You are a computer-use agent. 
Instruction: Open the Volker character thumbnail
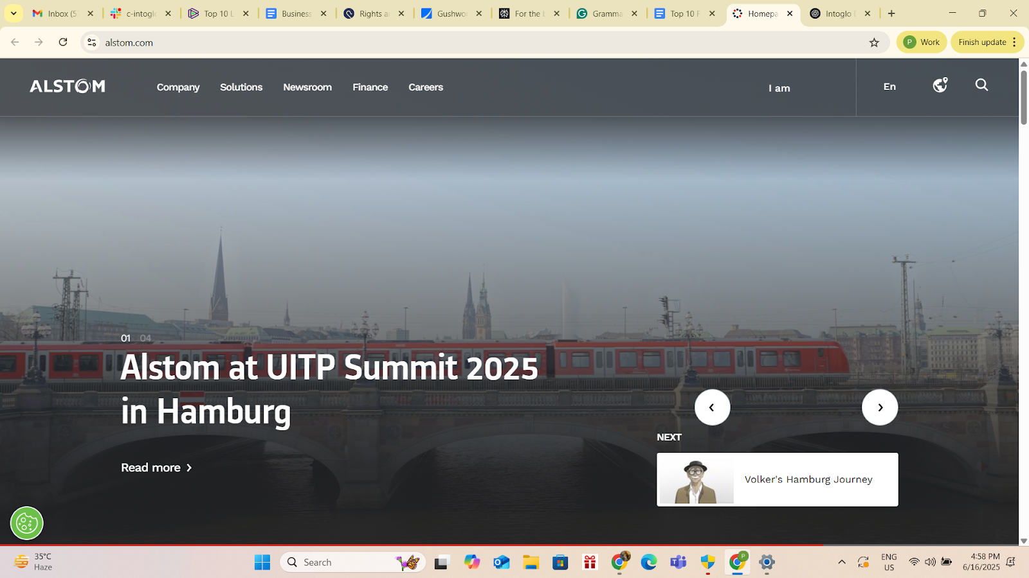(695, 480)
